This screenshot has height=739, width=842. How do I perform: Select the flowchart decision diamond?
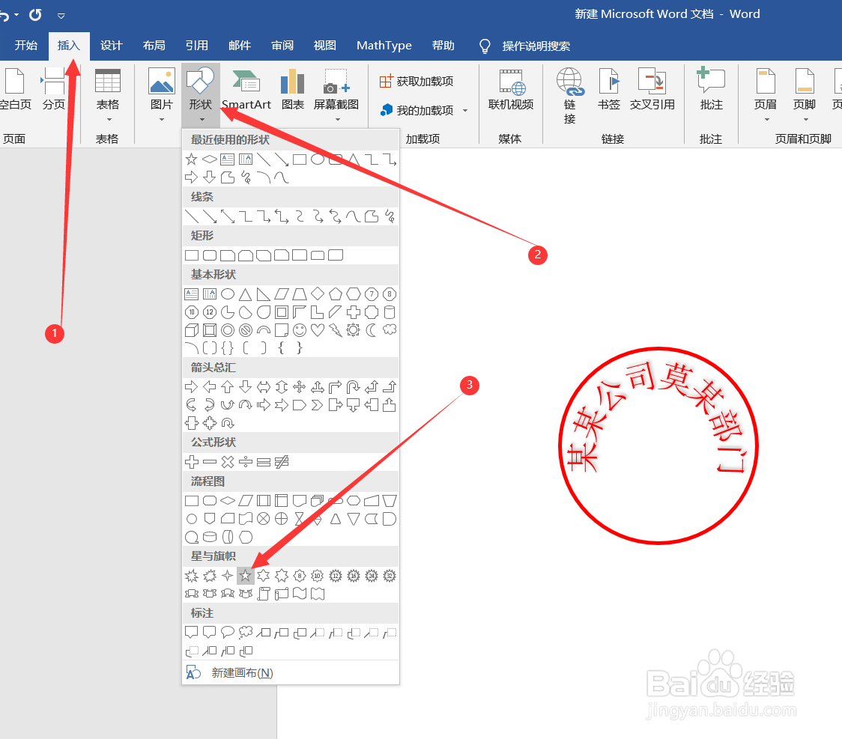228,501
